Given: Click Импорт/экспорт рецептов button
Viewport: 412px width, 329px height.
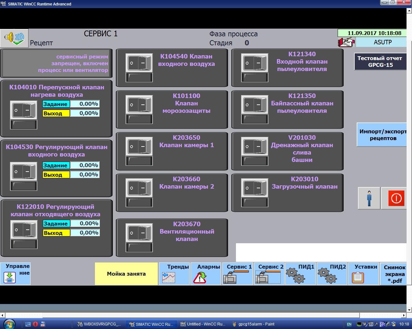Looking at the screenshot, I should pyautogui.click(x=382, y=135).
